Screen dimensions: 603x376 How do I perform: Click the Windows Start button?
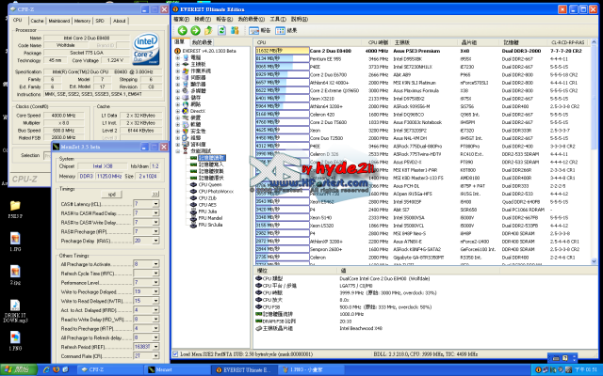[x=19, y=369]
